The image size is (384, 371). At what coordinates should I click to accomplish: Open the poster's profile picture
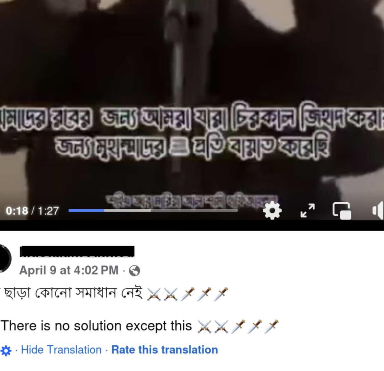[5, 259]
